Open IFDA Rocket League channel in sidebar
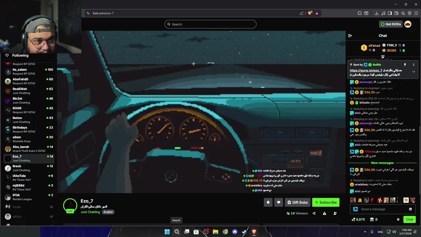The image size is (421, 237). tap(29, 197)
